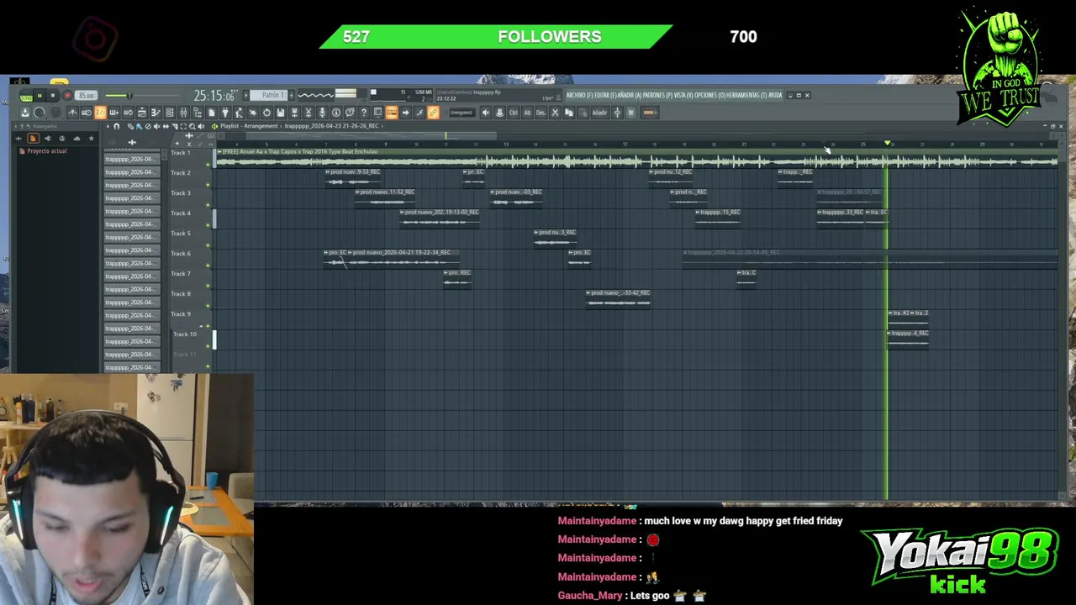Select the playlist select tool
This screenshot has width=1076, height=605.
point(183,126)
